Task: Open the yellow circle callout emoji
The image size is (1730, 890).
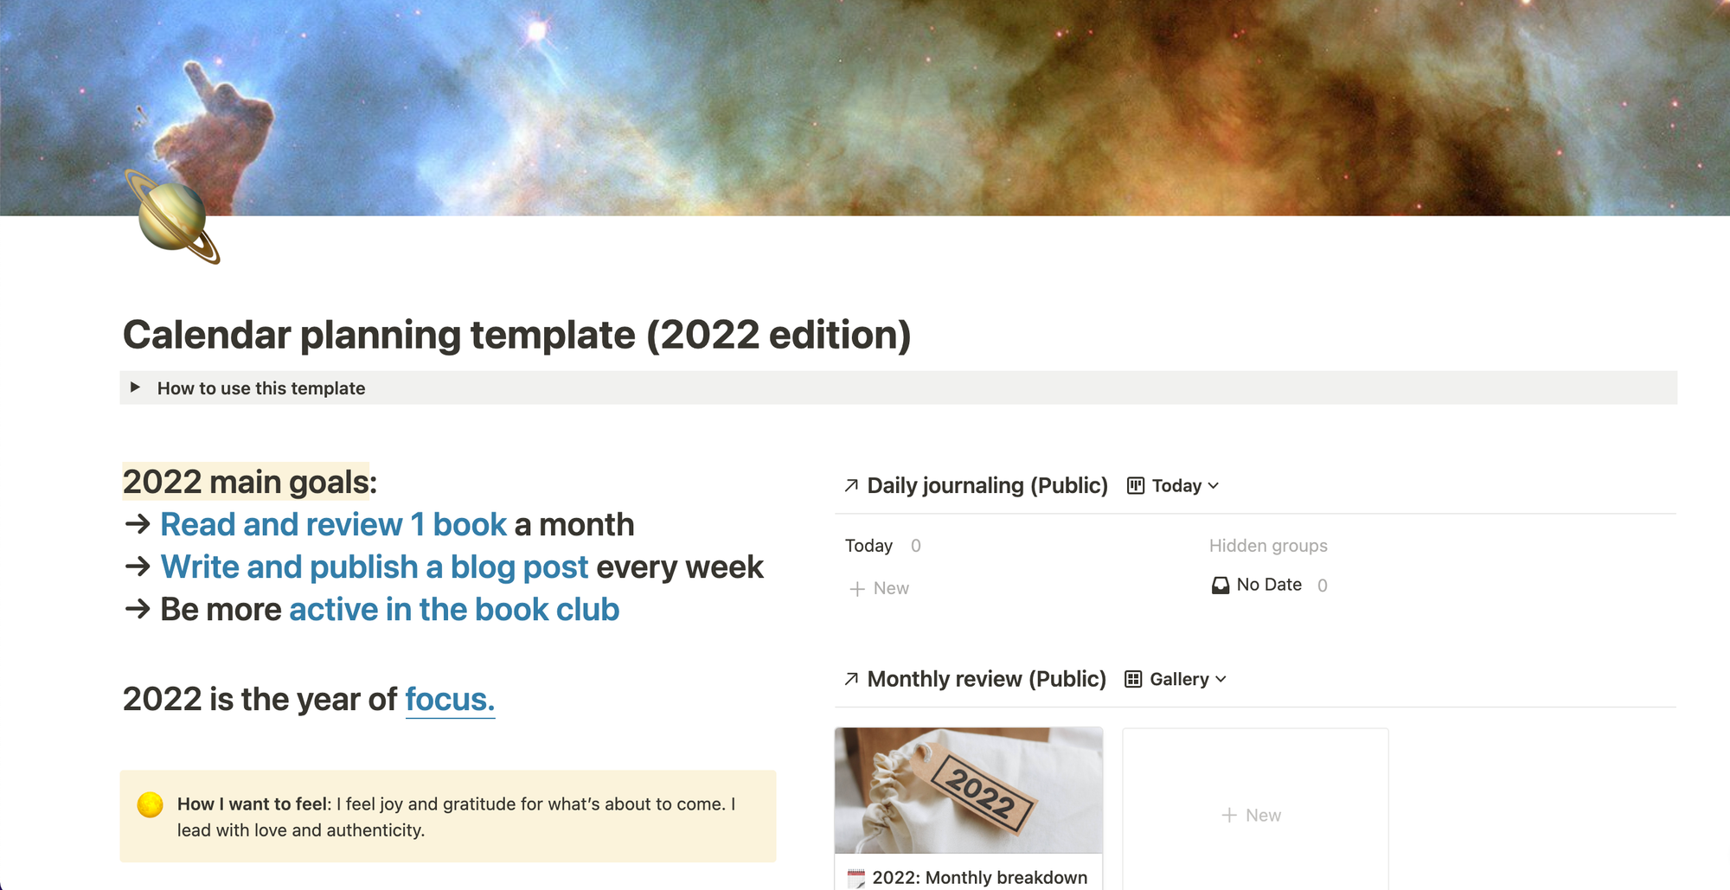Action: coord(150,803)
